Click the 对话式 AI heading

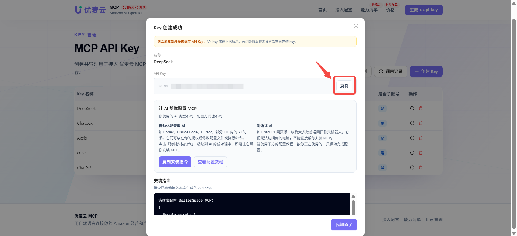264,126
